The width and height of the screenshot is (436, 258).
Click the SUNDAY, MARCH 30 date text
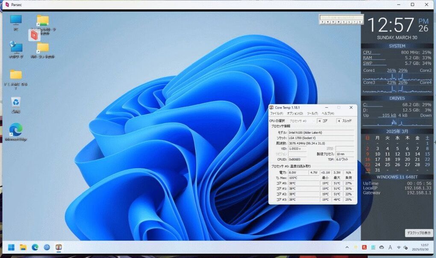397,38
